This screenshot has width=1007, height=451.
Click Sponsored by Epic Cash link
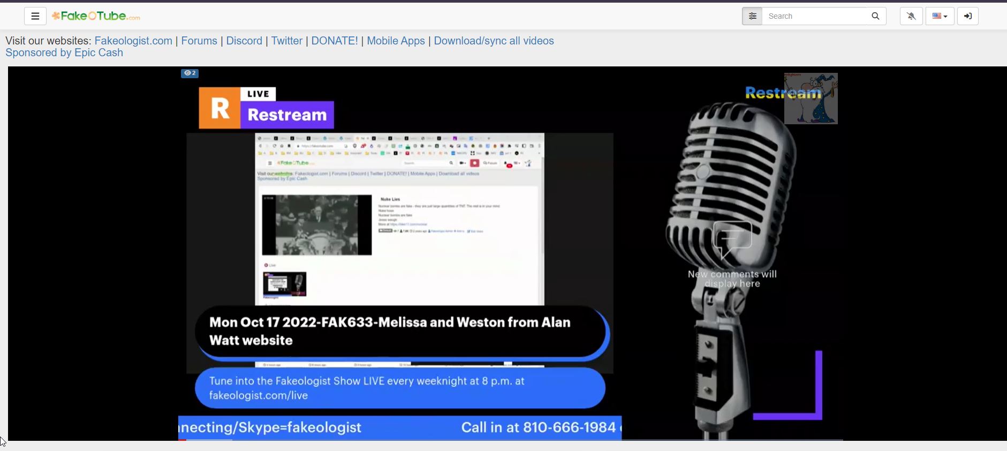(64, 52)
